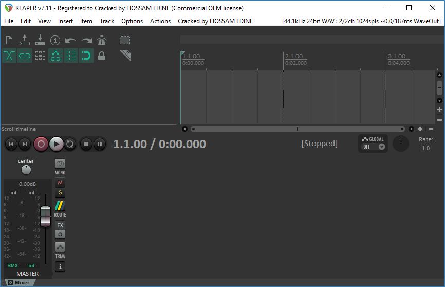Open the File menu
This screenshot has width=445, height=287.
click(x=9, y=21)
